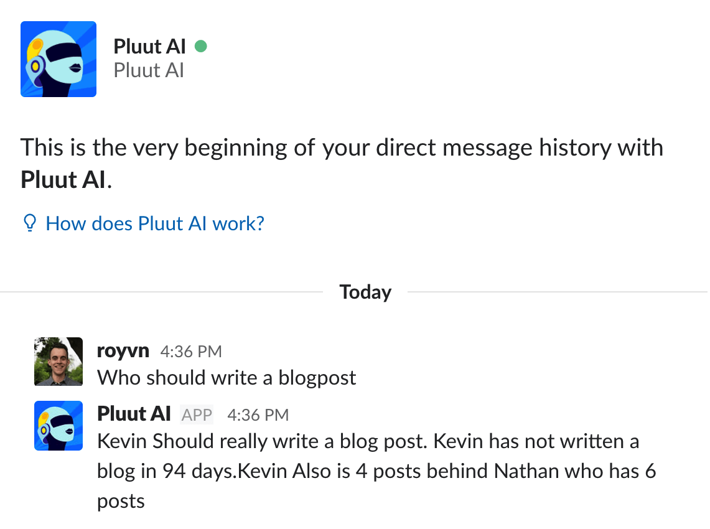The width and height of the screenshot is (710, 529).
Task: Select the Kevin Should really write reply text
Action: tap(376, 471)
